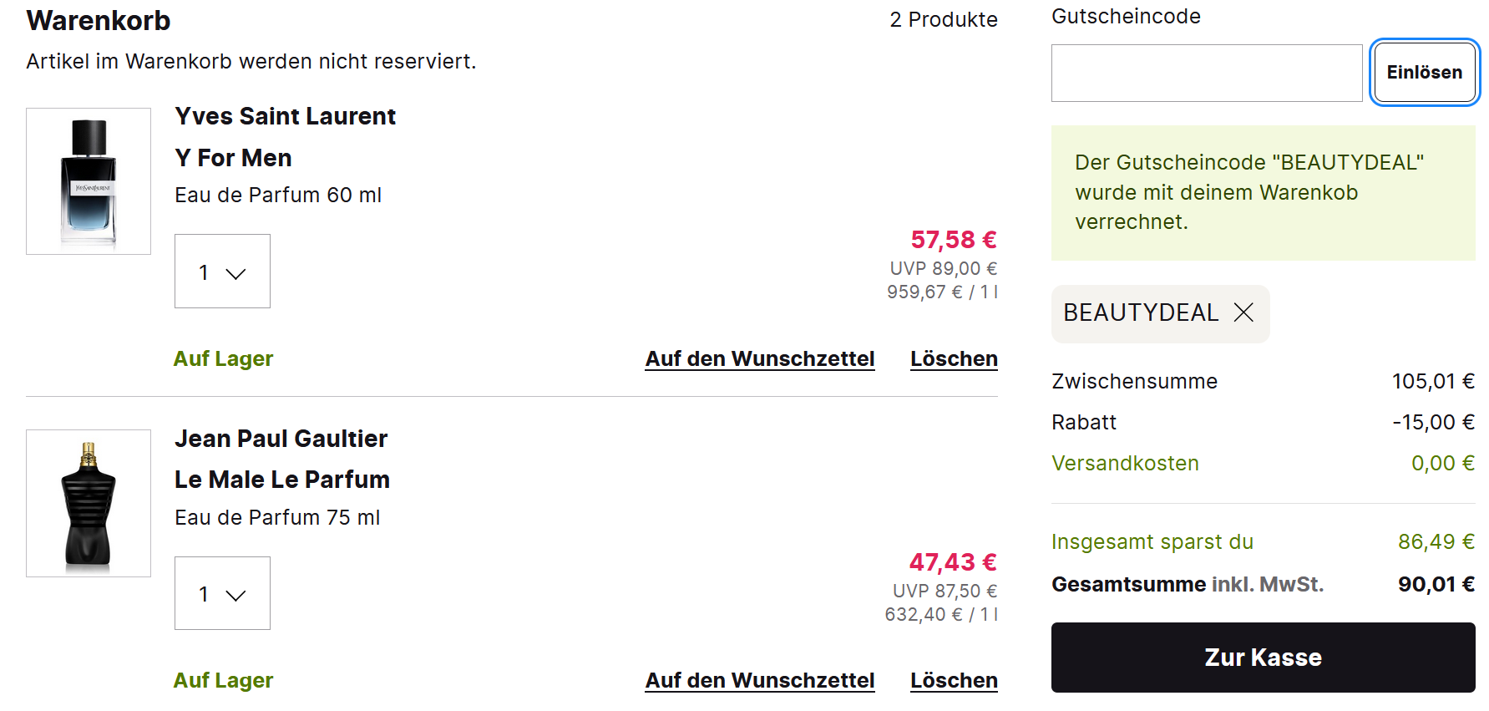Image resolution: width=1489 pixels, height=711 pixels.
Task: Open the Yves Saint Laurent brand title
Action: [x=285, y=116]
